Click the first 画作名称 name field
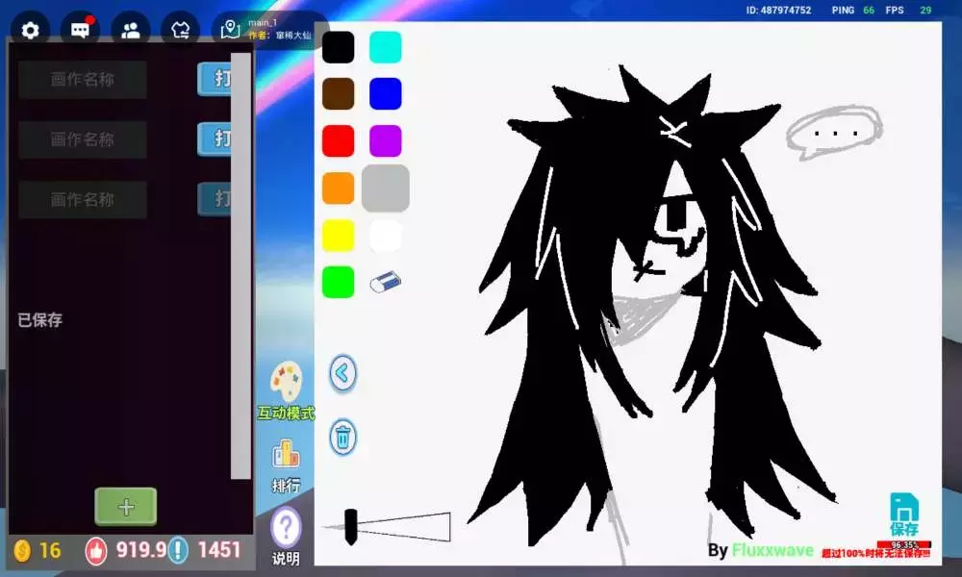 (x=83, y=80)
